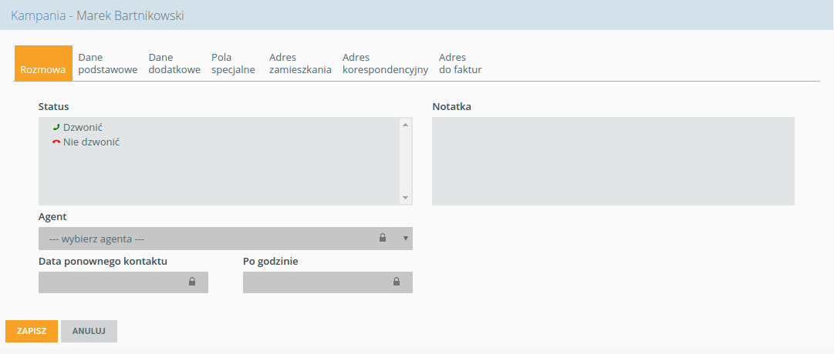The image size is (834, 354).
Task: Click the Data ponownego kontaktu field
Action: [x=123, y=282]
